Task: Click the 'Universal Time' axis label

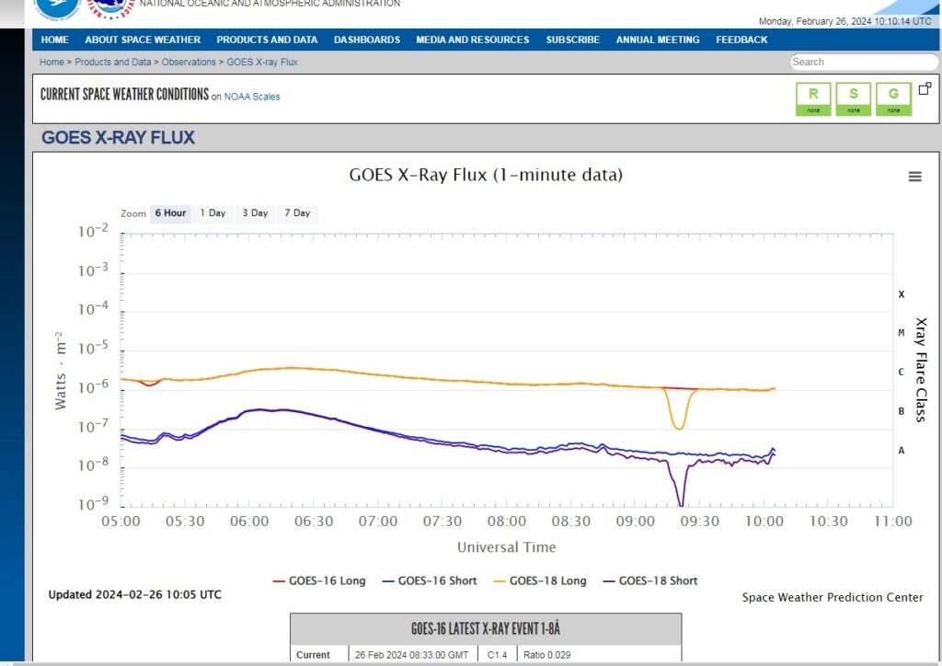Action: pyautogui.click(x=507, y=547)
